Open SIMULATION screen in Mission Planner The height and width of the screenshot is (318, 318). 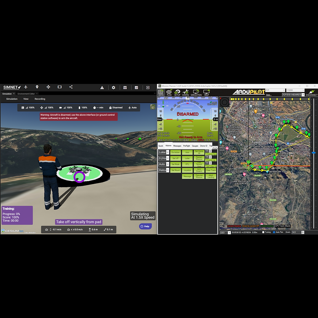click(196, 93)
